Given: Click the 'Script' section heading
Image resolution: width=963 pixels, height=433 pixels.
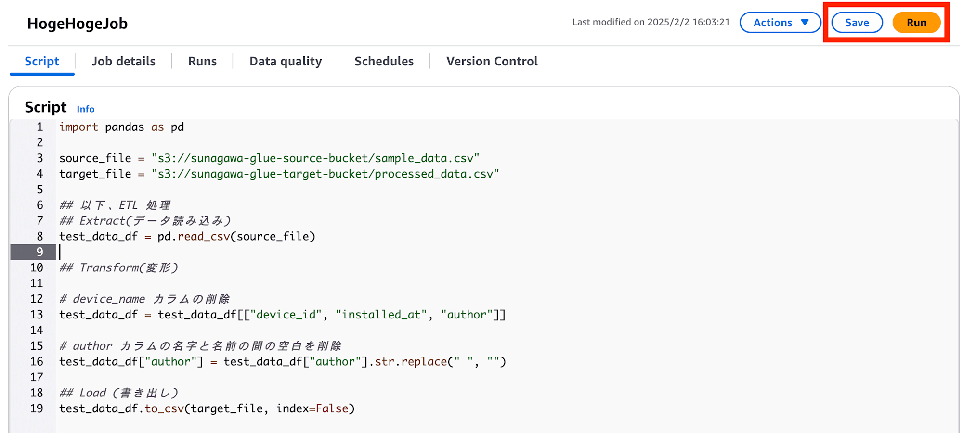Looking at the screenshot, I should pyautogui.click(x=46, y=107).
